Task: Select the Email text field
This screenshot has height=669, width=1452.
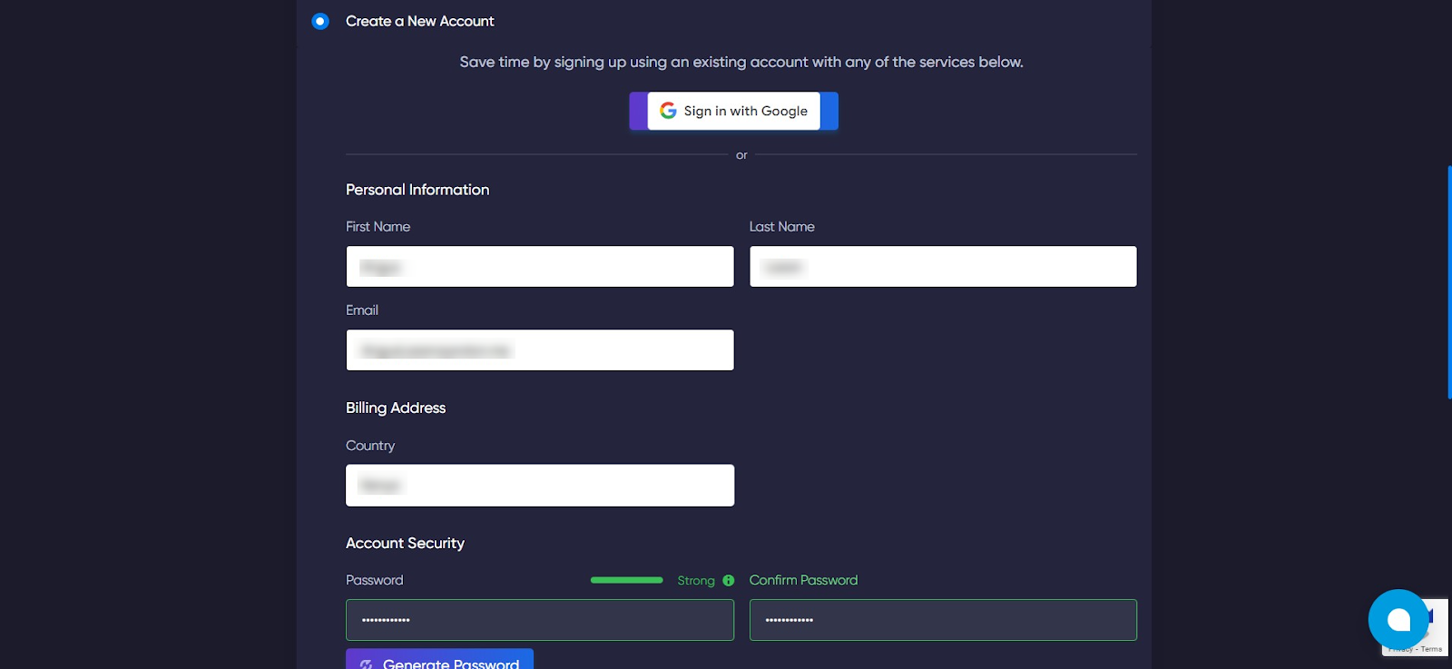Action: [x=539, y=350]
